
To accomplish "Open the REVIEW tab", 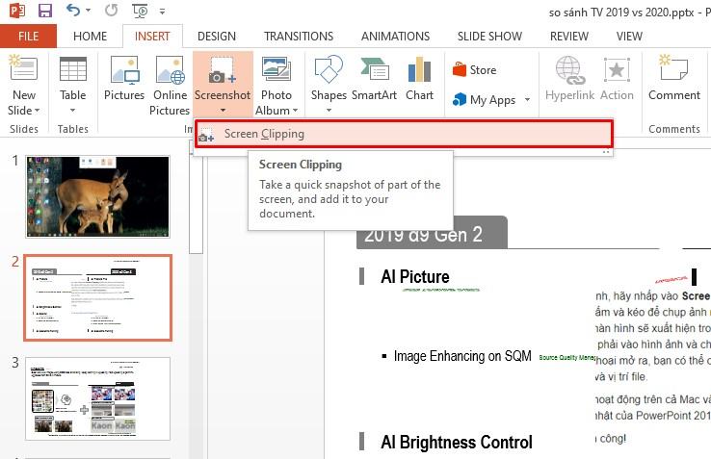I will point(569,37).
